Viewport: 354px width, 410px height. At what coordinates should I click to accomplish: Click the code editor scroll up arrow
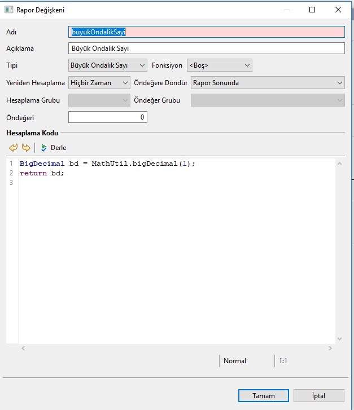[x=339, y=164]
